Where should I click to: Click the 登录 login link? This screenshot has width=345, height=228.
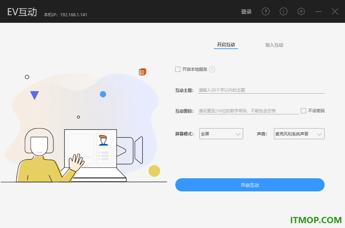246,12
